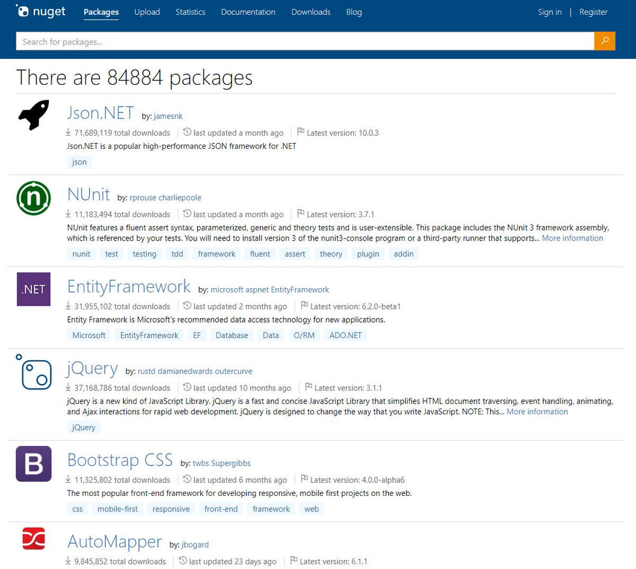Click the nuget logo in header
Screen dimensions: 636x569
pos(41,11)
